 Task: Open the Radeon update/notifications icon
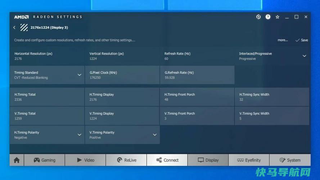pyautogui.click(x=258, y=17)
